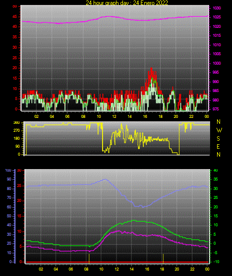Click the green 35 right axis label
The image size is (232, 276).
216,179
